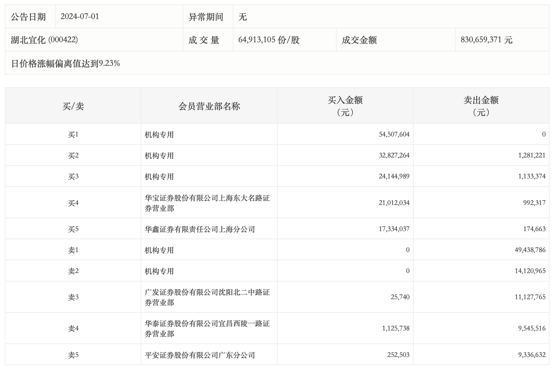Open 平安证券股份有限公司广东分公司 entry
The image size is (554, 371).
pyautogui.click(x=200, y=355)
